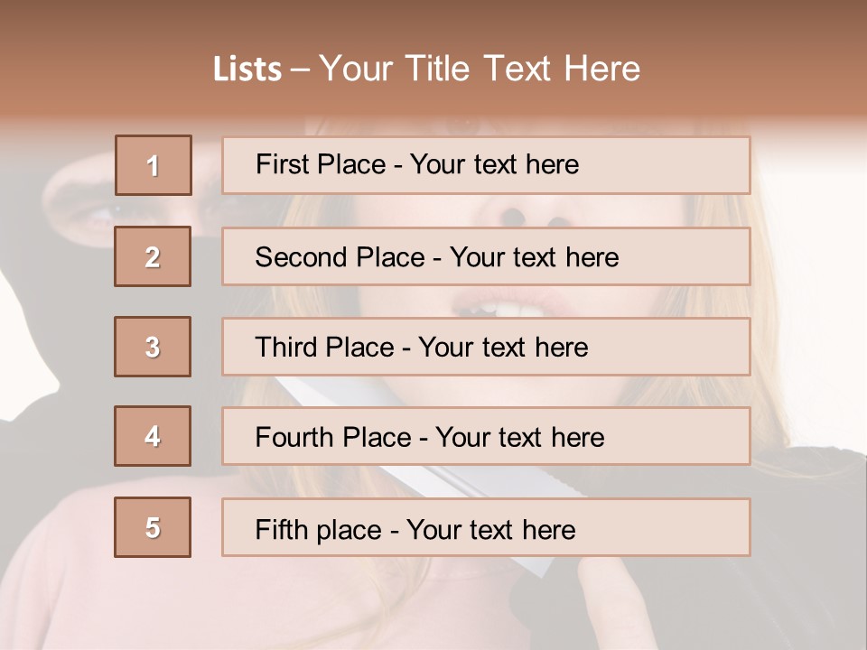
Task: Select the "Third Place" text bar
Action: pos(486,347)
